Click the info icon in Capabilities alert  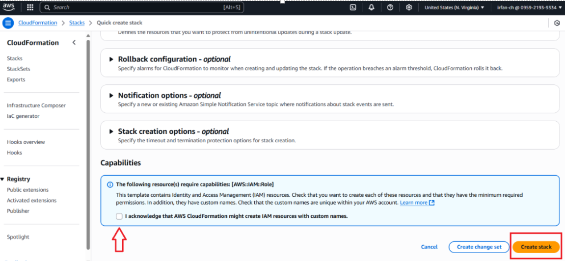(110, 184)
